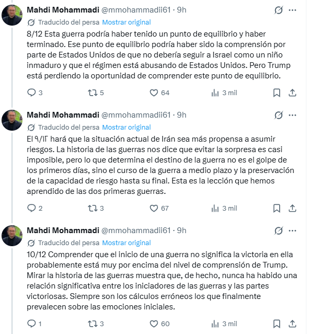The image size is (309, 334).
Task: Show original of the 10/12 tweet
Action: tap(127, 243)
